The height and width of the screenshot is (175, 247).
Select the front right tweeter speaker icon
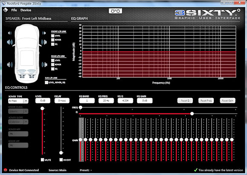[x=44, y=33]
